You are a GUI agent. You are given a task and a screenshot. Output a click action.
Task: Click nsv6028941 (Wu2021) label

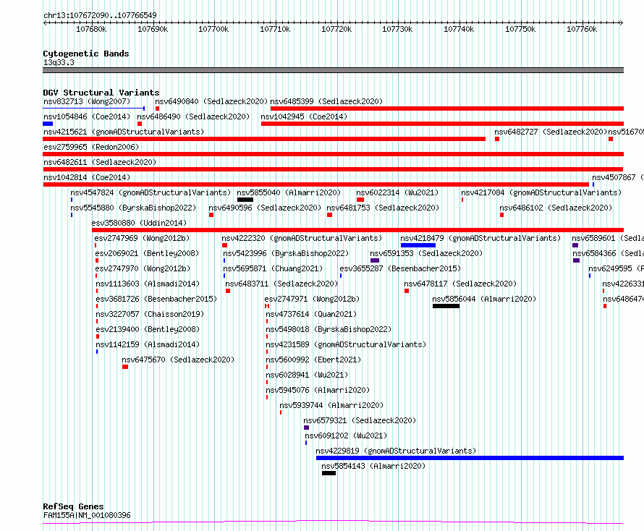pyautogui.click(x=307, y=375)
